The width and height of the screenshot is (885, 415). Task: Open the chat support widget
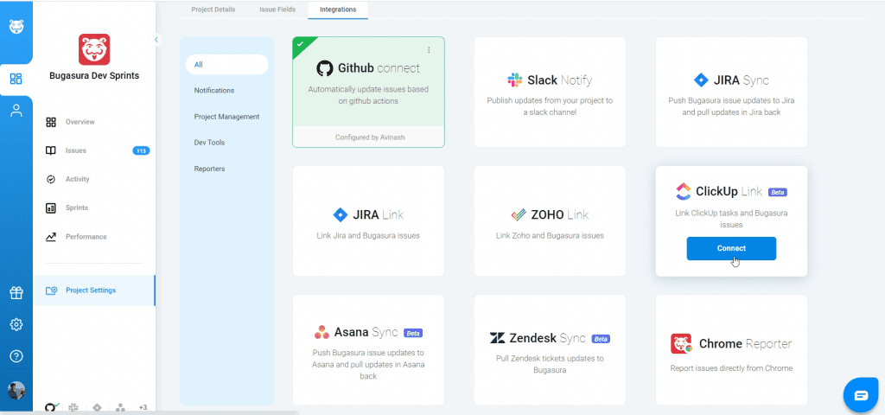coord(861,394)
